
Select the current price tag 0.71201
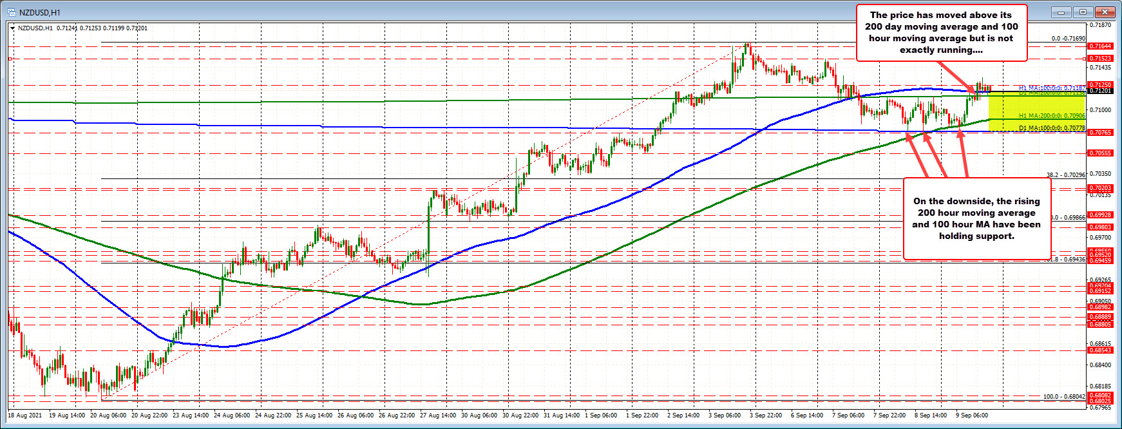click(x=1100, y=91)
